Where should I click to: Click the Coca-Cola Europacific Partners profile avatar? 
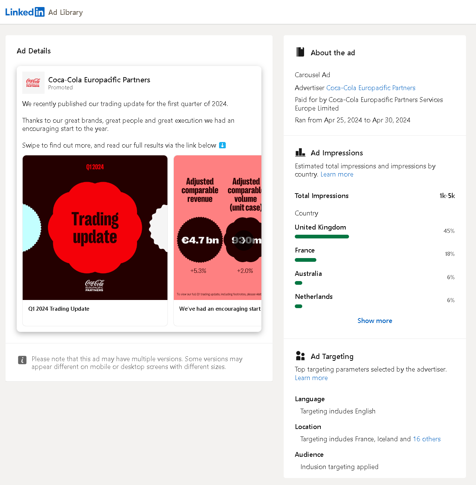(x=33, y=82)
